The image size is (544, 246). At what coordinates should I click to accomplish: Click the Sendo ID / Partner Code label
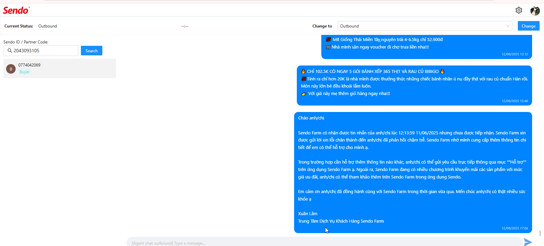pos(26,42)
